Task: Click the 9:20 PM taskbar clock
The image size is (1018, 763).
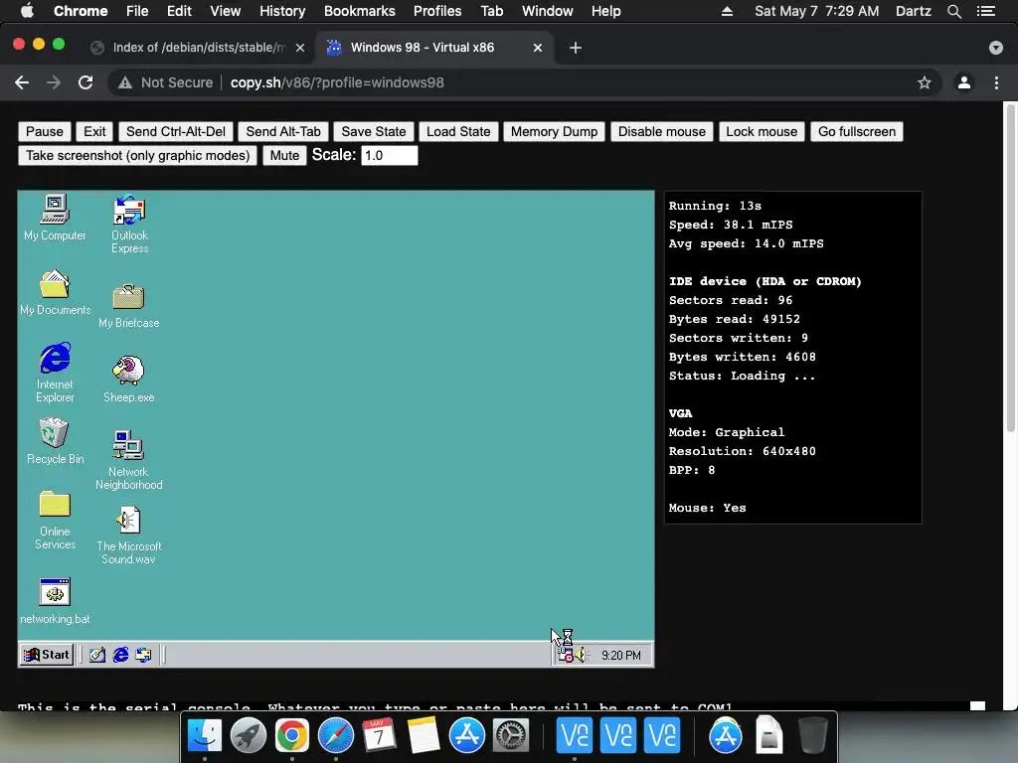Action: click(x=620, y=656)
